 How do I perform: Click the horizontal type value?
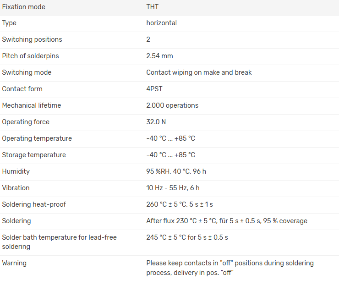click(161, 23)
